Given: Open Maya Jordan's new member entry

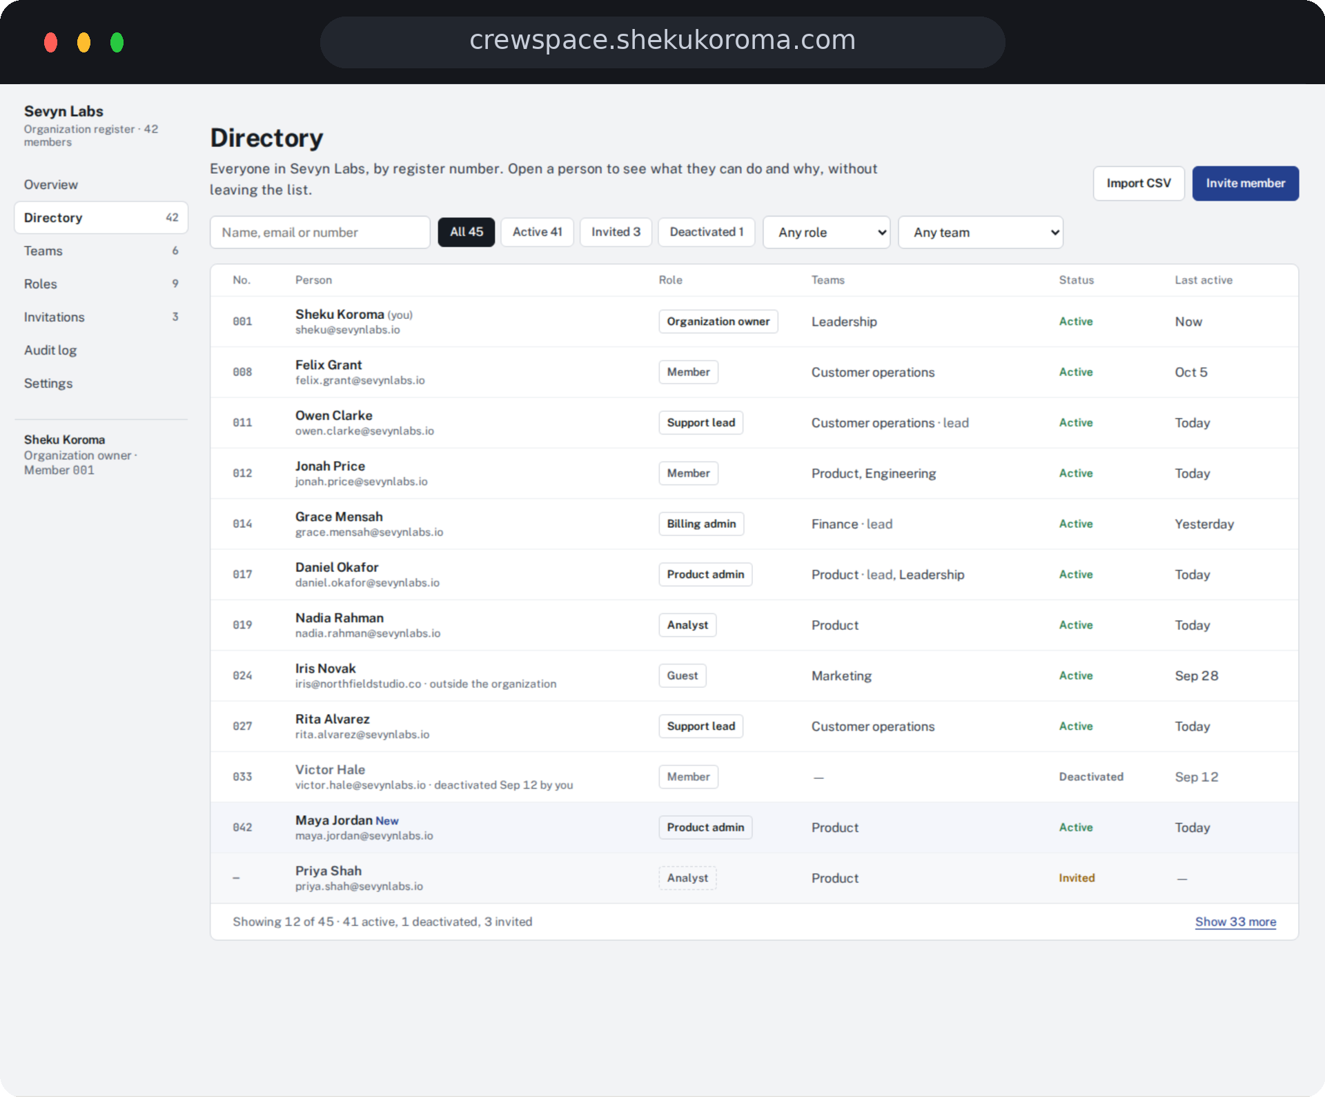Looking at the screenshot, I should point(754,828).
